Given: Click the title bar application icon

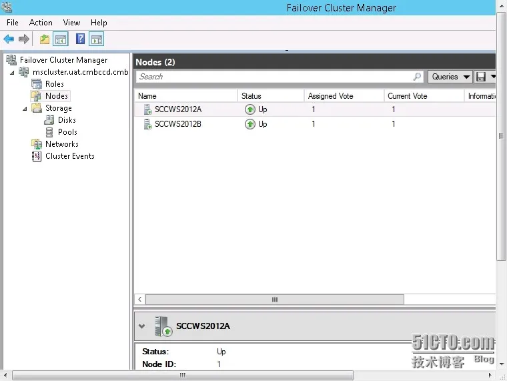Looking at the screenshot, I should coord(7,7).
